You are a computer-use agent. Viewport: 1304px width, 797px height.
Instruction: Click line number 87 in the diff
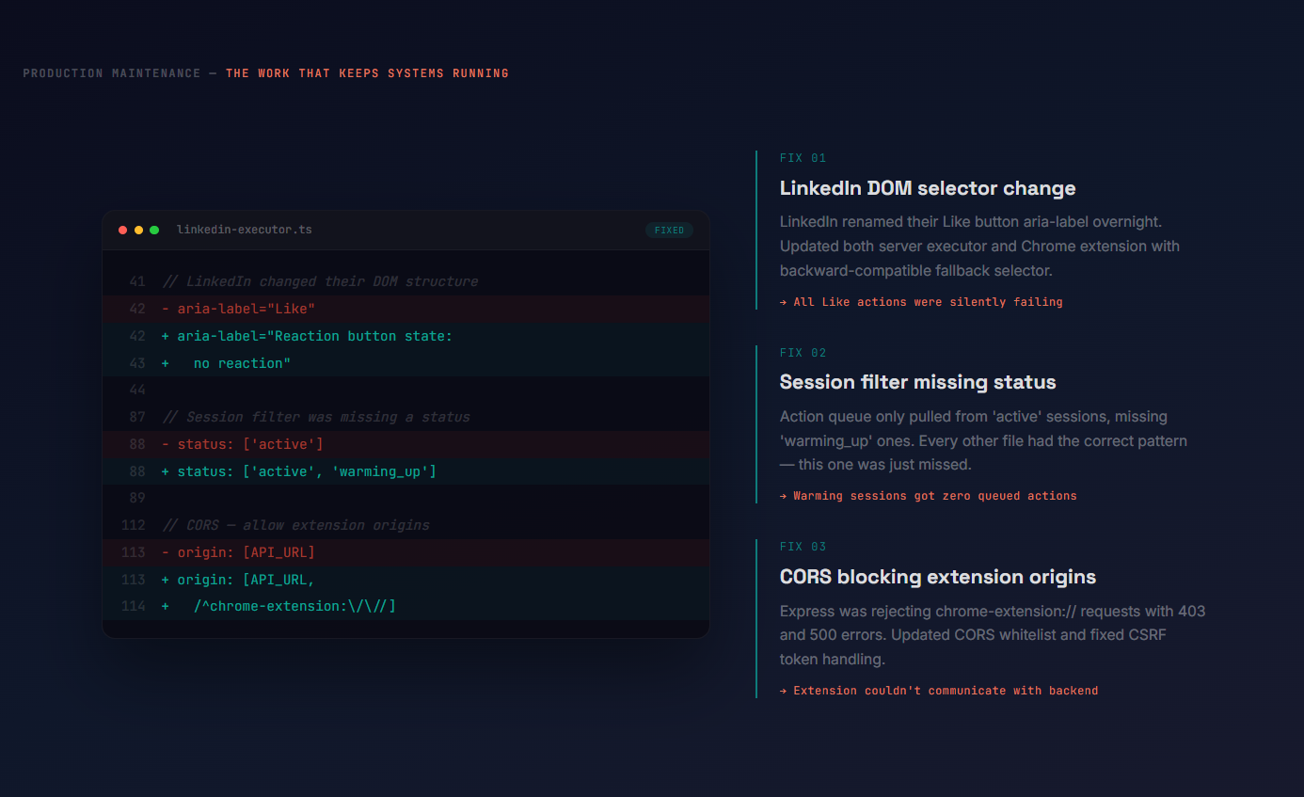(136, 416)
